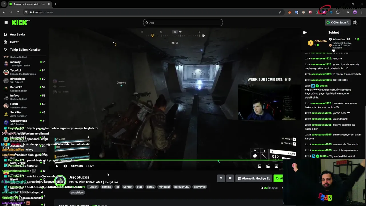The height and width of the screenshot is (206, 366).
Task: Mute the stream volume speaker icon
Action: pos(65,166)
